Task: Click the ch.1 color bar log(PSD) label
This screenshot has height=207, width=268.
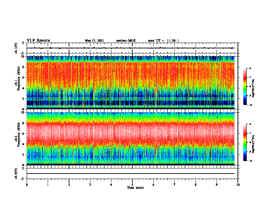Action: click(x=253, y=88)
